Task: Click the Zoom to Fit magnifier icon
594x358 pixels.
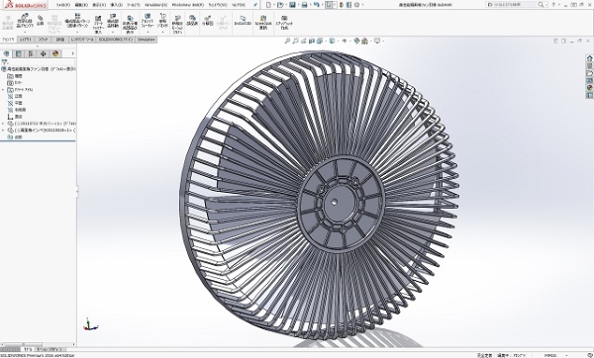Action: [287, 41]
